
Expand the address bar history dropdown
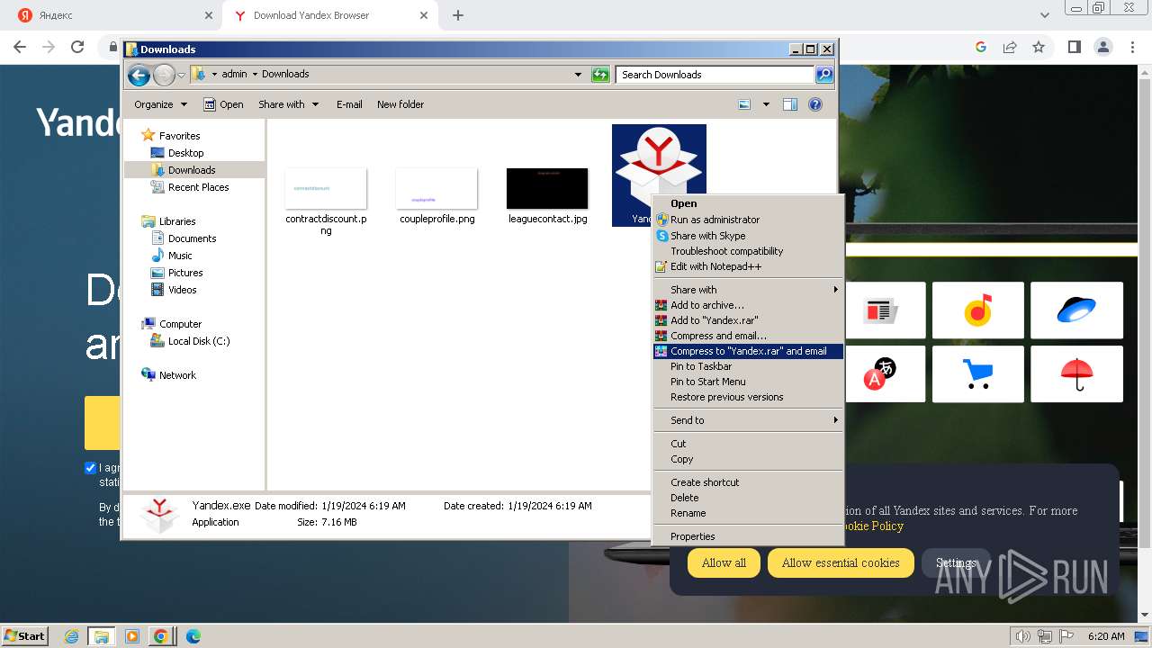pyautogui.click(x=578, y=75)
